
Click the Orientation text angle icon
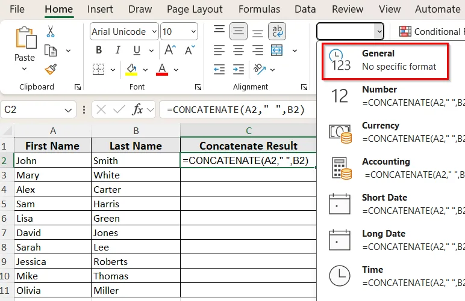(x=259, y=70)
